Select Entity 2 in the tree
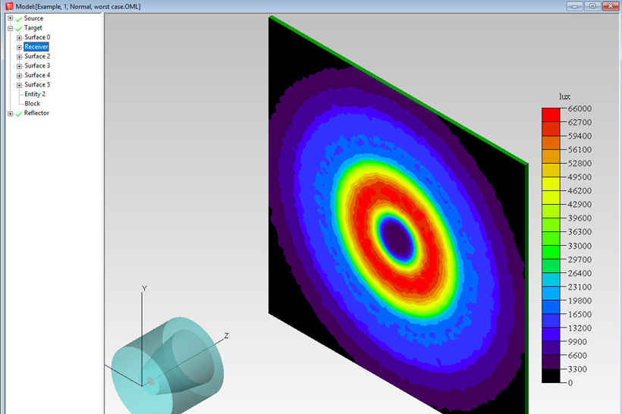Screen dimensions: 622x414 tap(34, 94)
